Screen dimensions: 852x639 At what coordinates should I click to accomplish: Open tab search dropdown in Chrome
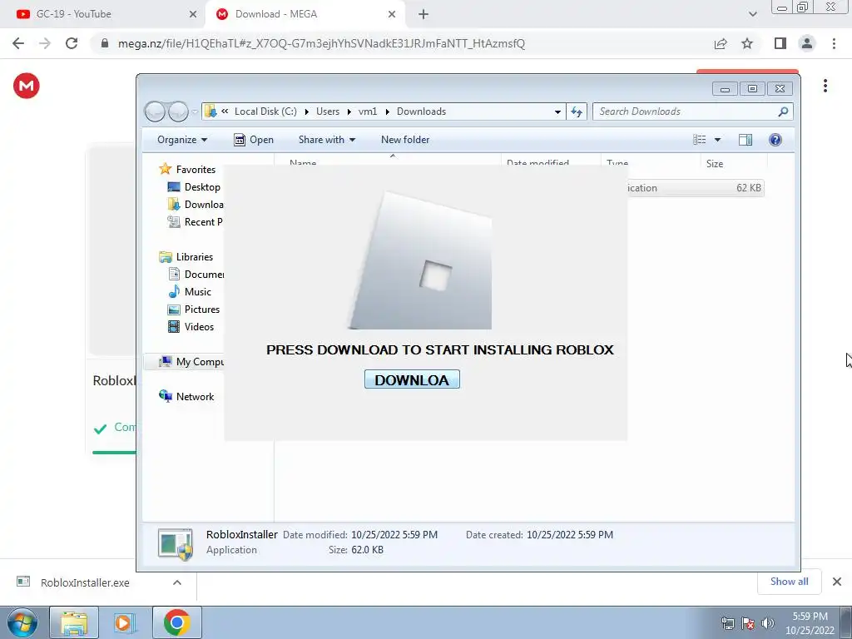pyautogui.click(x=752, y=15)
